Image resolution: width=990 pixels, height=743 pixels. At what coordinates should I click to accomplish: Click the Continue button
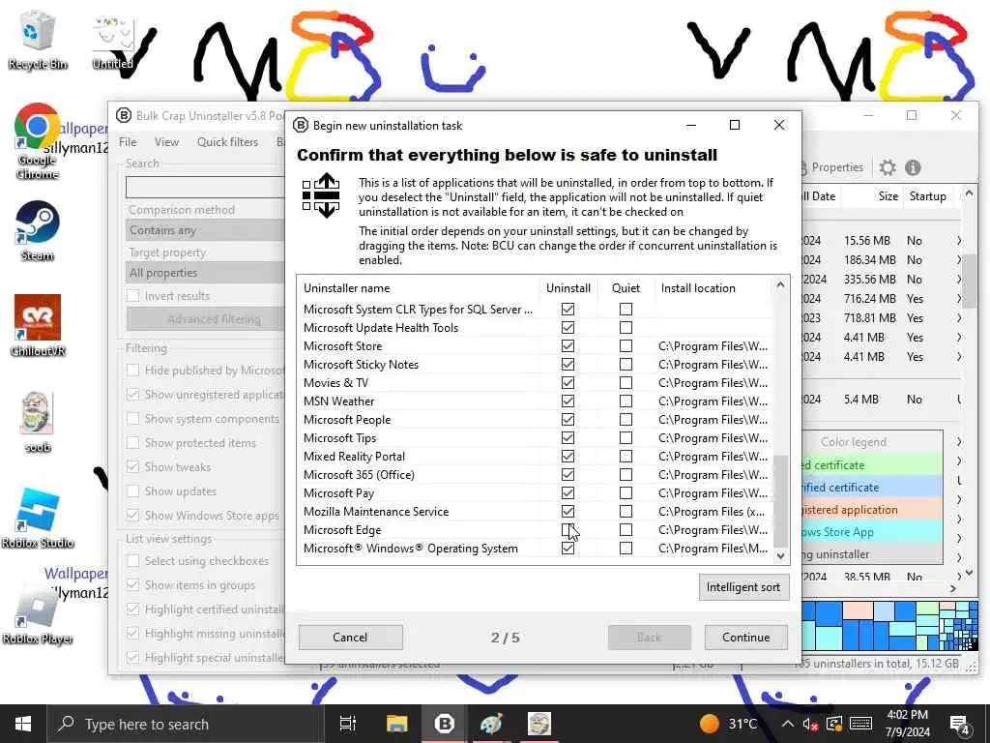[745, 637]
